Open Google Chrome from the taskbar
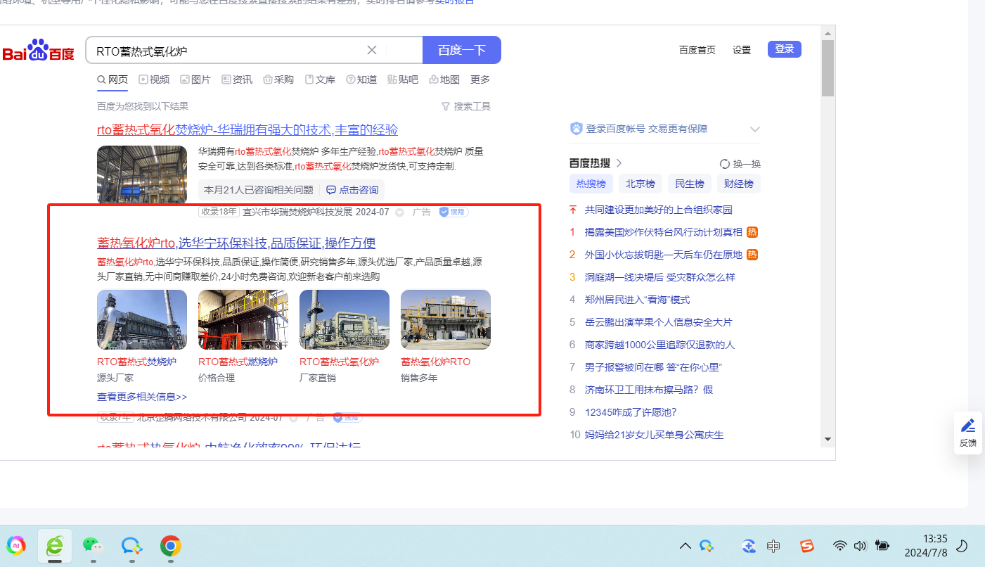The width and height of the screenshot is (985, 567). point(170,546)
